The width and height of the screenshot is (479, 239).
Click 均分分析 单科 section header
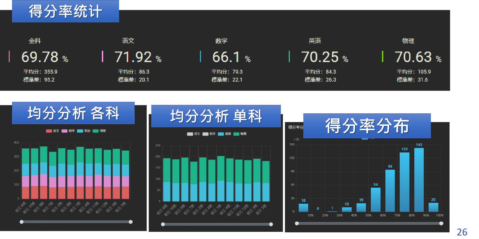(216, 116)
